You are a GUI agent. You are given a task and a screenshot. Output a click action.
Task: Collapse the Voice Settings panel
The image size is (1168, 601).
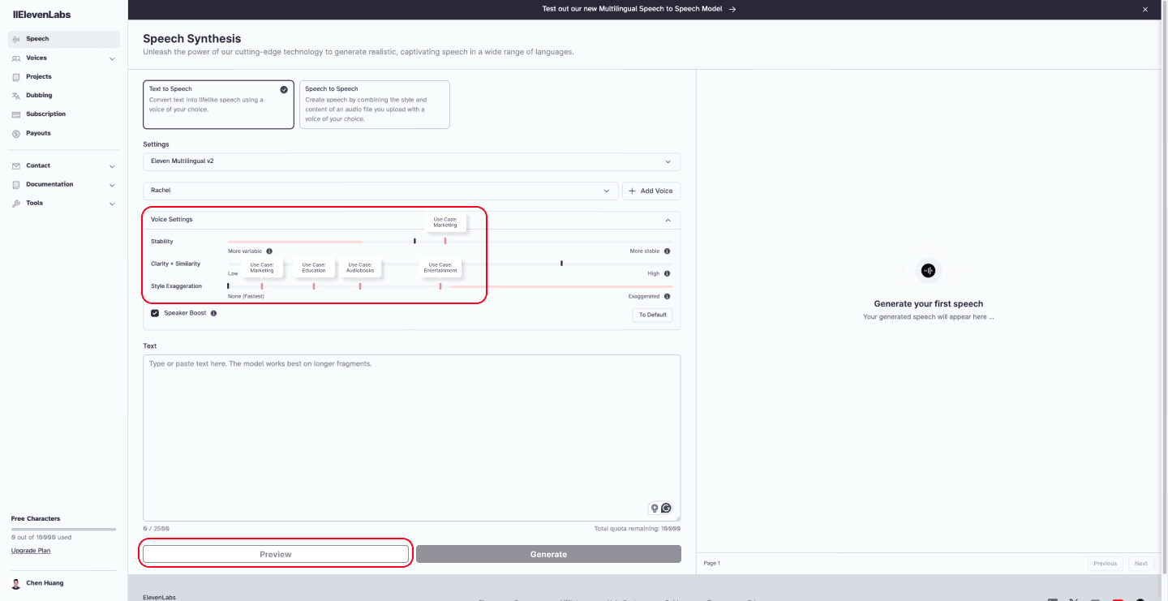click(x=668, y=220)
